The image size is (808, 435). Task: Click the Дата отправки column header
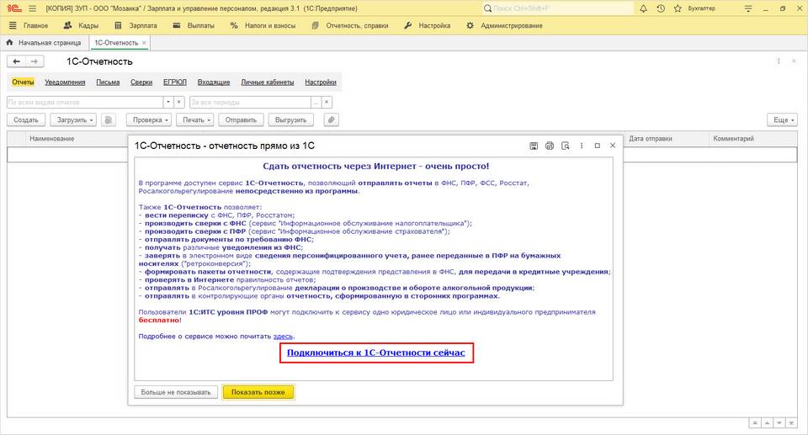pos(651,139)
